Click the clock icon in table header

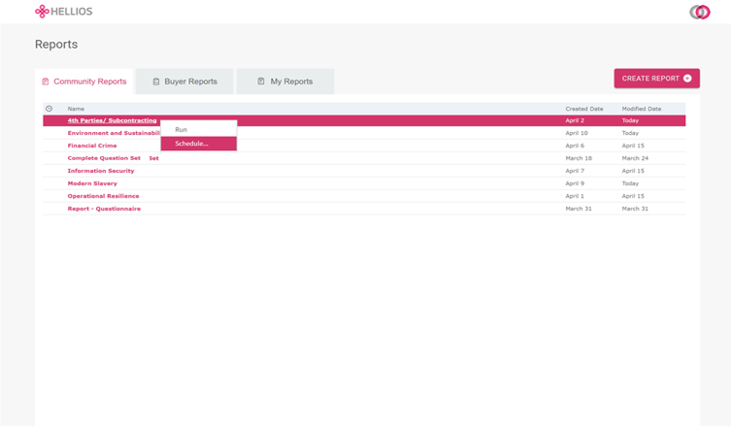pyautogui.click(x=50, y=109)
